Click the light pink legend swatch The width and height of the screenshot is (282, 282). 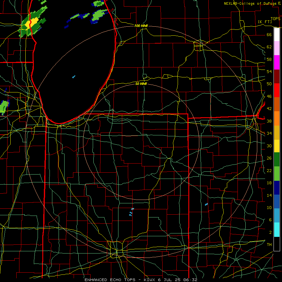277,48
